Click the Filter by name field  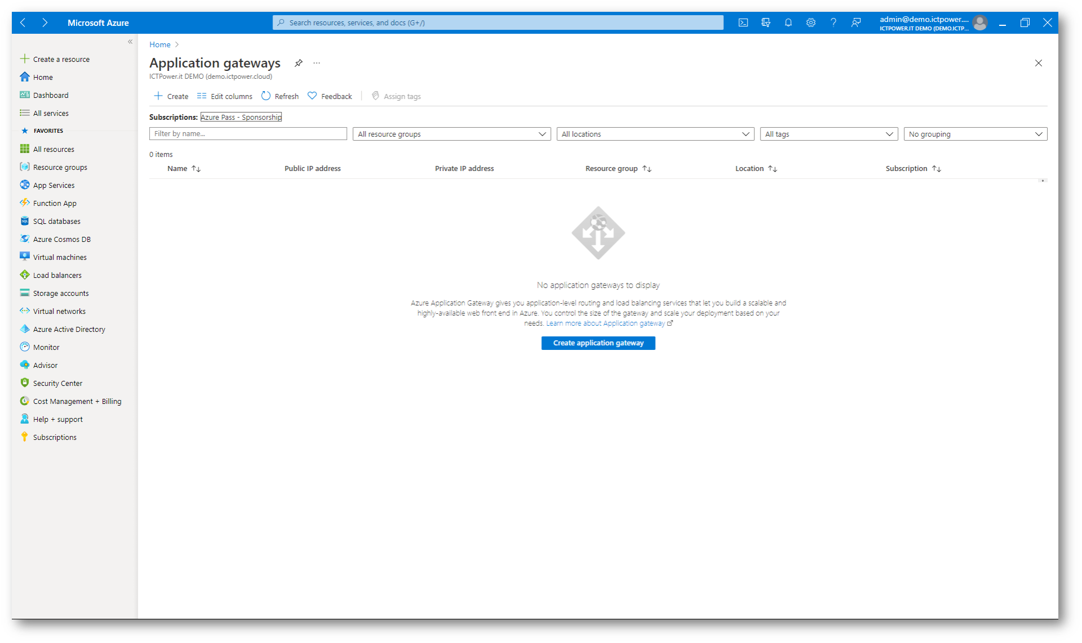(248, 134)
